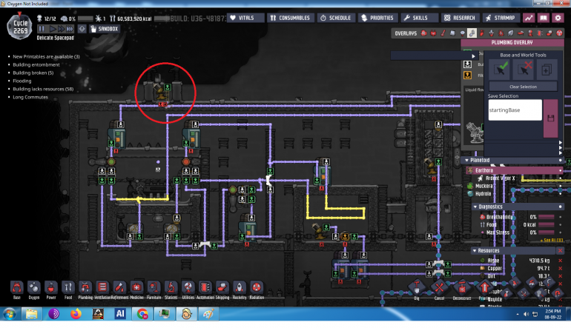The height and width of the screenshot is (328, 571).
Task: Select the Cancel tool
Action: [x=439, y=287]
